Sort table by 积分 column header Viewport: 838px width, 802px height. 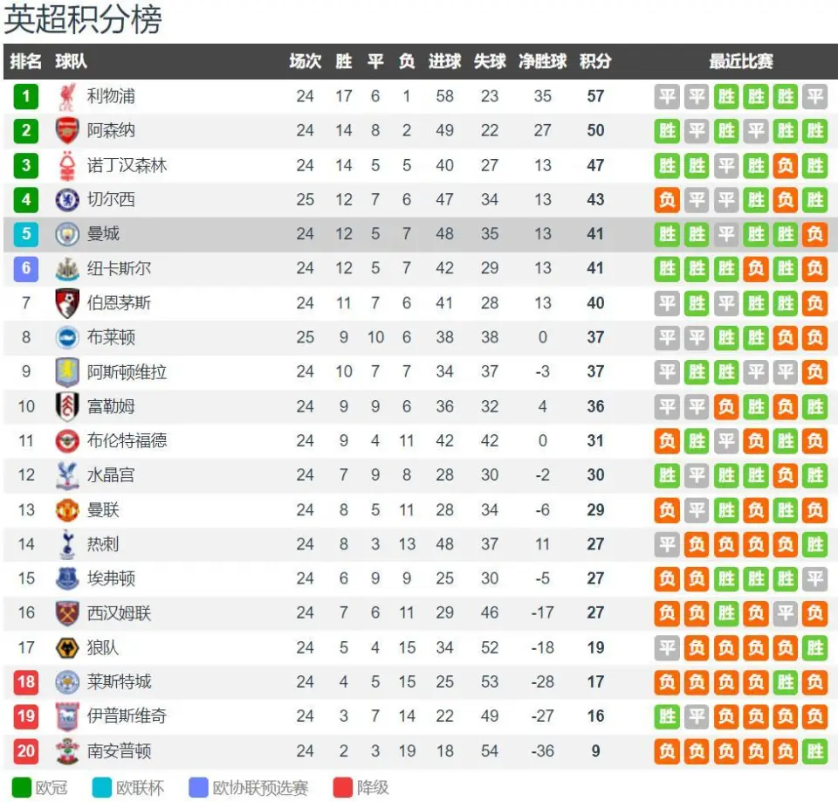click(595, 61)
